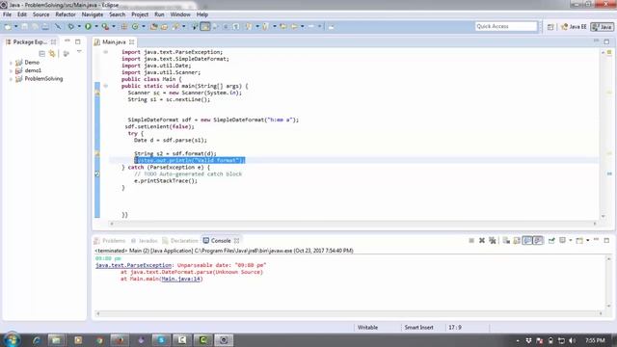Open the Source menu
Image resolution: width=617 pixels, height=347 pixels.
(40, 14)
